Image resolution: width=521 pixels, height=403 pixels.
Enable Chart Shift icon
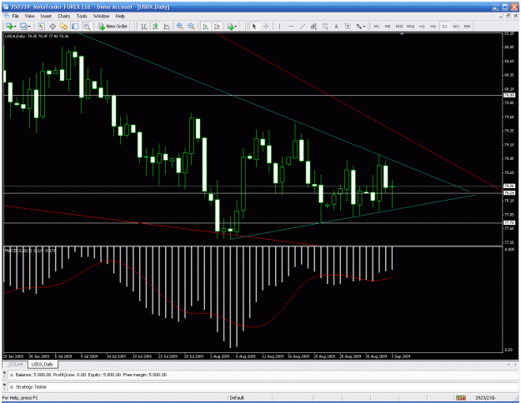coord(217,26)
